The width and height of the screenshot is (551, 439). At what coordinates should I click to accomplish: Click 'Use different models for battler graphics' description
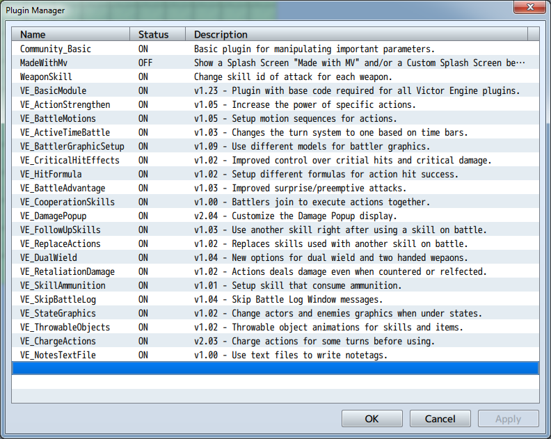point(312,147)
